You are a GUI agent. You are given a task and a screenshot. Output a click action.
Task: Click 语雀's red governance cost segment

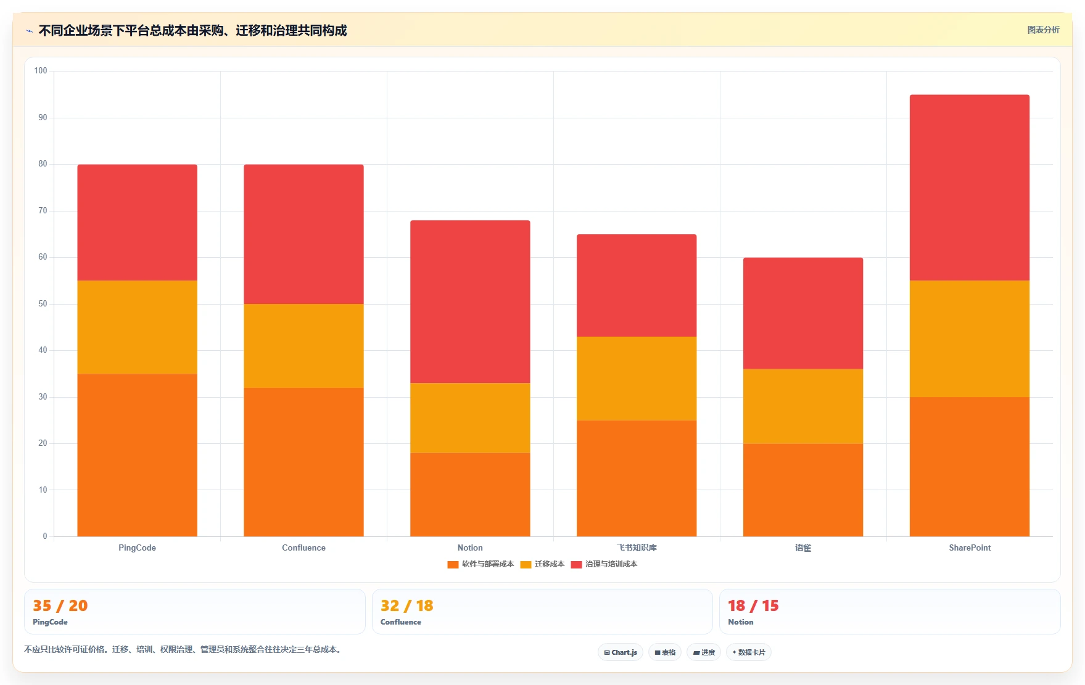click(803, 313)
